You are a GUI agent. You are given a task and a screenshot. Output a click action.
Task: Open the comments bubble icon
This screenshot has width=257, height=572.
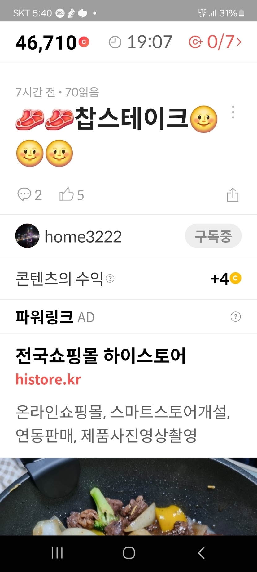click(24, 195)
